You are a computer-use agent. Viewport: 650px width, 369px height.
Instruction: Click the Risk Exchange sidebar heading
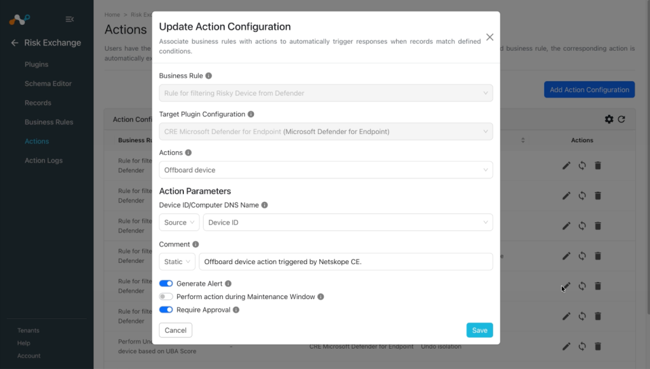53,43
